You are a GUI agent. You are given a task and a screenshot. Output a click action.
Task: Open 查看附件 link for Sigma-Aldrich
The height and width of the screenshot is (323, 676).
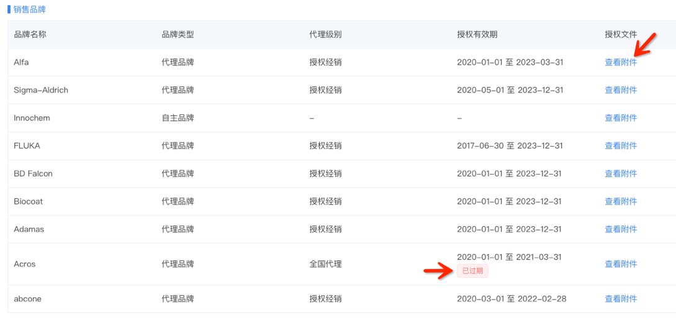[x=621, y=90]
